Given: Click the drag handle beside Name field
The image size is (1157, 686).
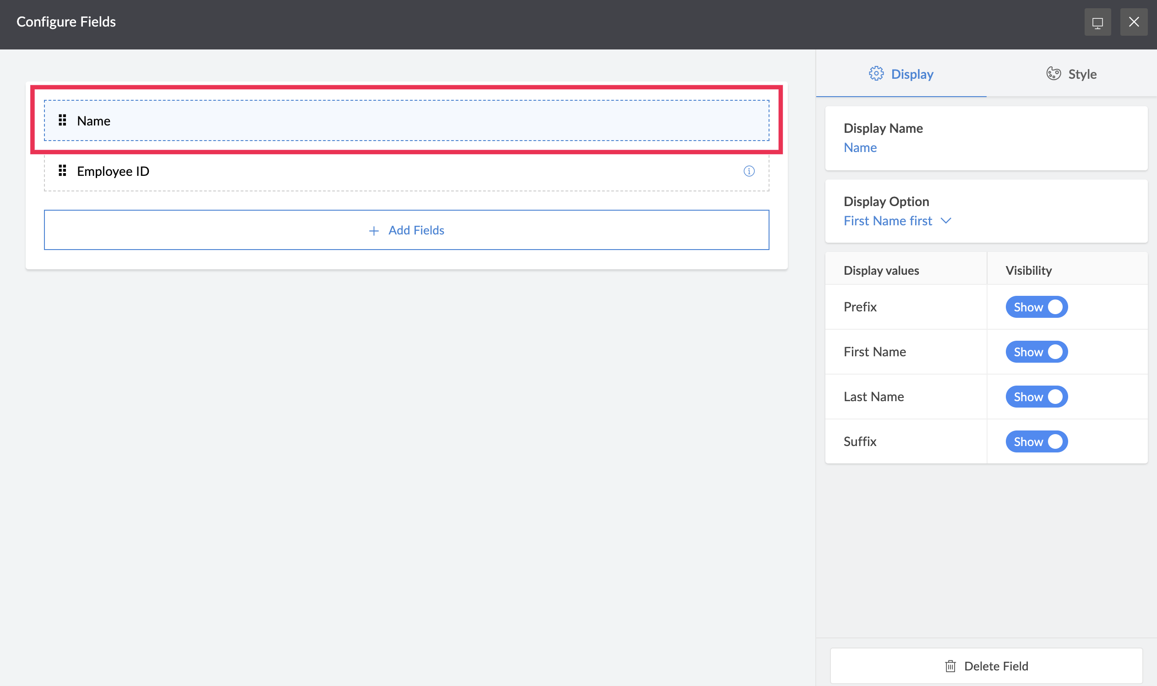Looking at the screenshot, I should pos(62,120).
